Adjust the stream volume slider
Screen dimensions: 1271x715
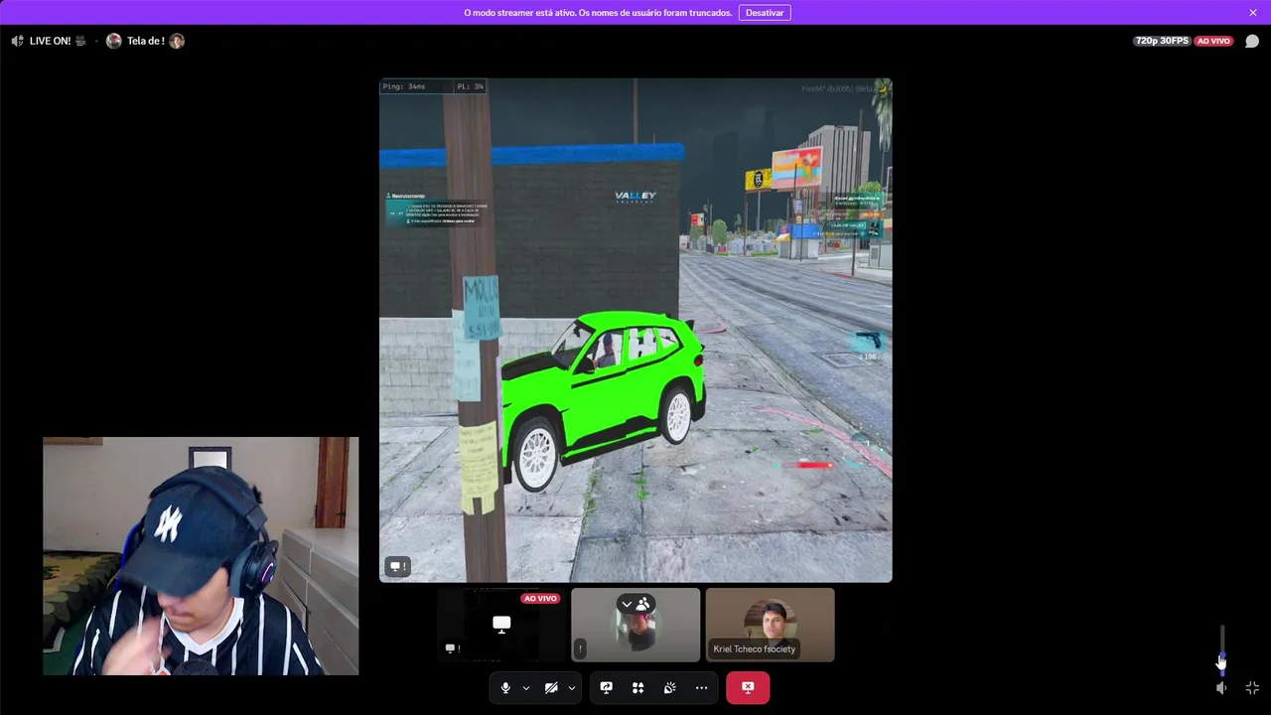click(x=1222, y=650)
